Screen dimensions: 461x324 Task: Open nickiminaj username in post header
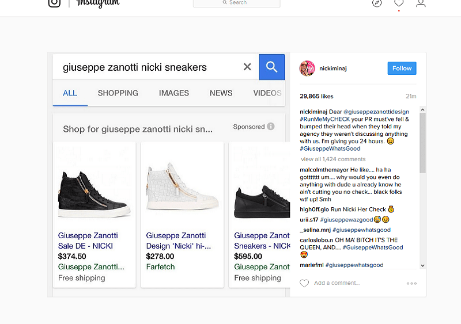[333, 68]
